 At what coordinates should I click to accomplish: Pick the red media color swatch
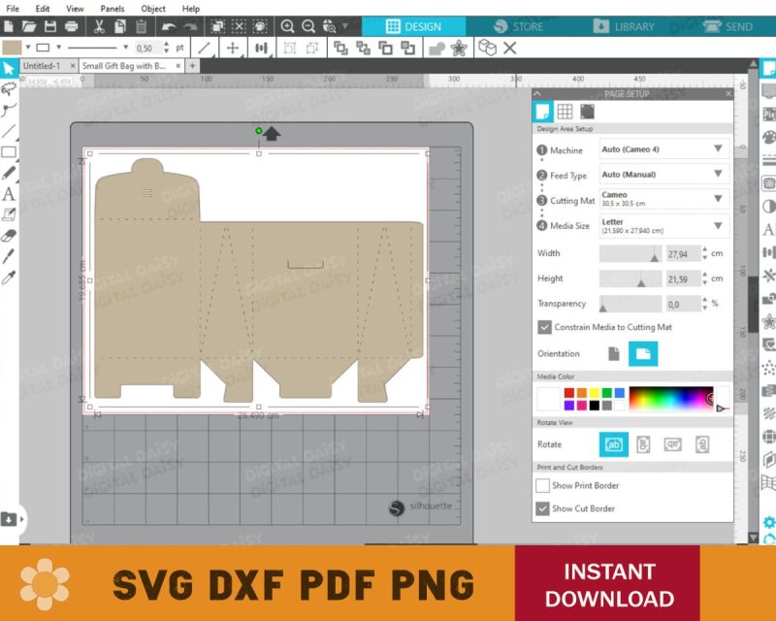pos(569,392)
